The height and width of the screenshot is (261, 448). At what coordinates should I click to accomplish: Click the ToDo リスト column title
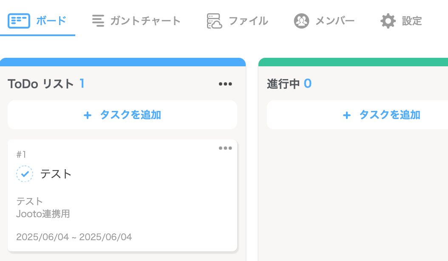point(41,84)
